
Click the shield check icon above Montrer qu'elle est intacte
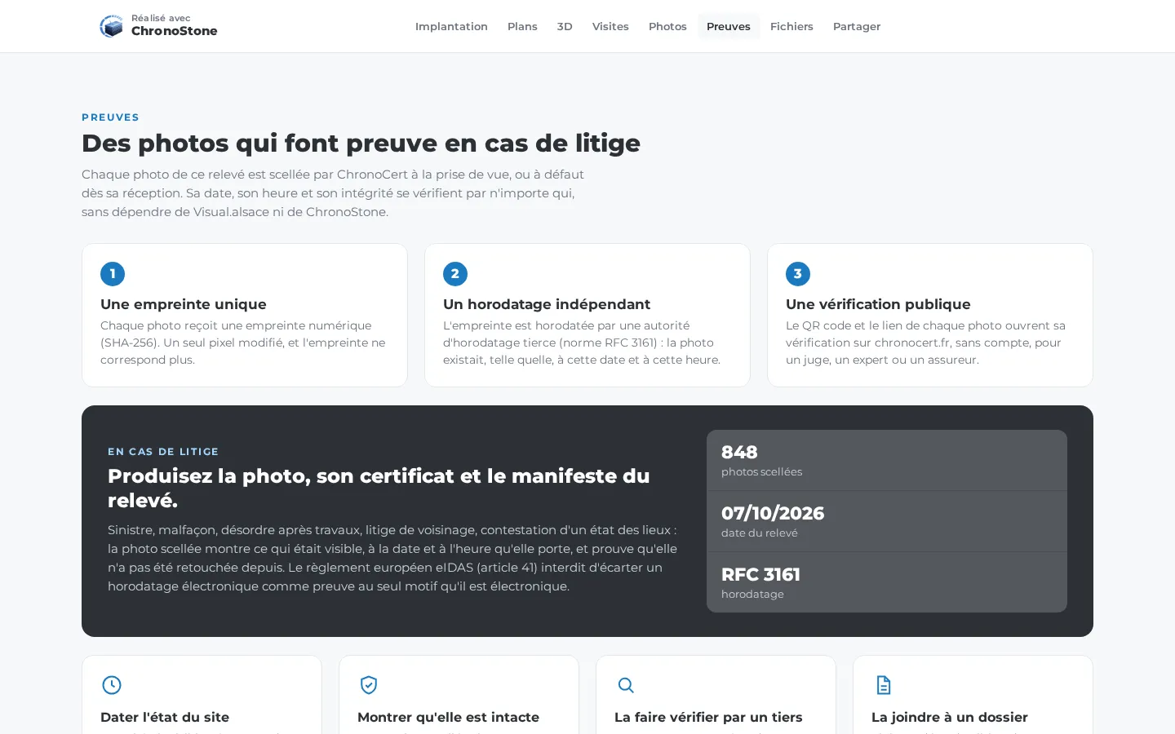[x=369, y=685]
